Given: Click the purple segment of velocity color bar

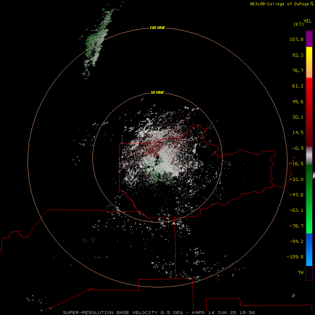Looking at the screenshot, I should pyautogui.click(x=309, y=39).
